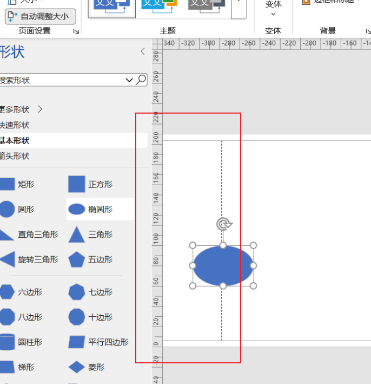This screenshot has width=371, height=384.
Task: Select the Circle (圆形) shape
Action: pos(17,209)
